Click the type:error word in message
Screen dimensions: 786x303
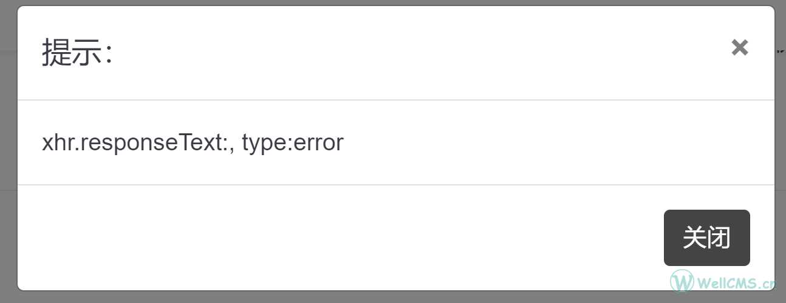[293, 143]
